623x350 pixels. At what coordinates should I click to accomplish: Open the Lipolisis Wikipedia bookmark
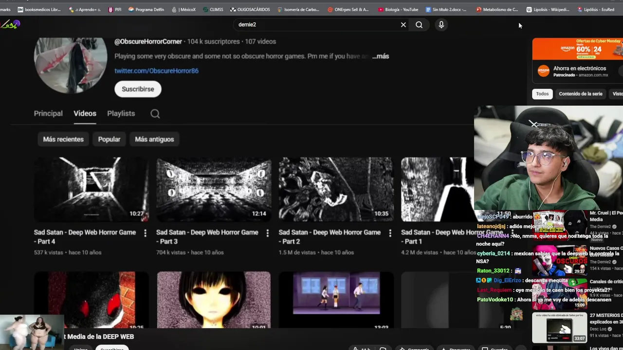548,9
